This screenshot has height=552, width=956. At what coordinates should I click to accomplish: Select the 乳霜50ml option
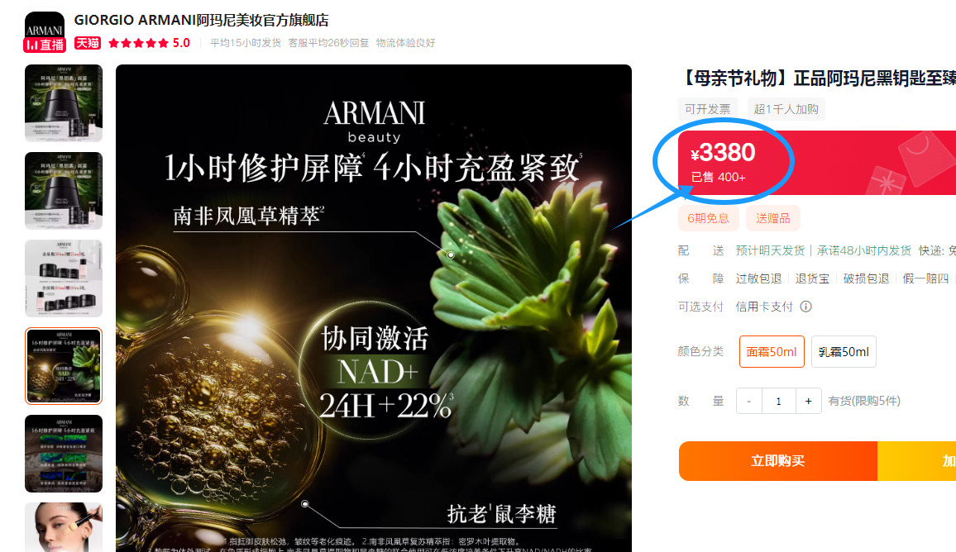(844, 351)
